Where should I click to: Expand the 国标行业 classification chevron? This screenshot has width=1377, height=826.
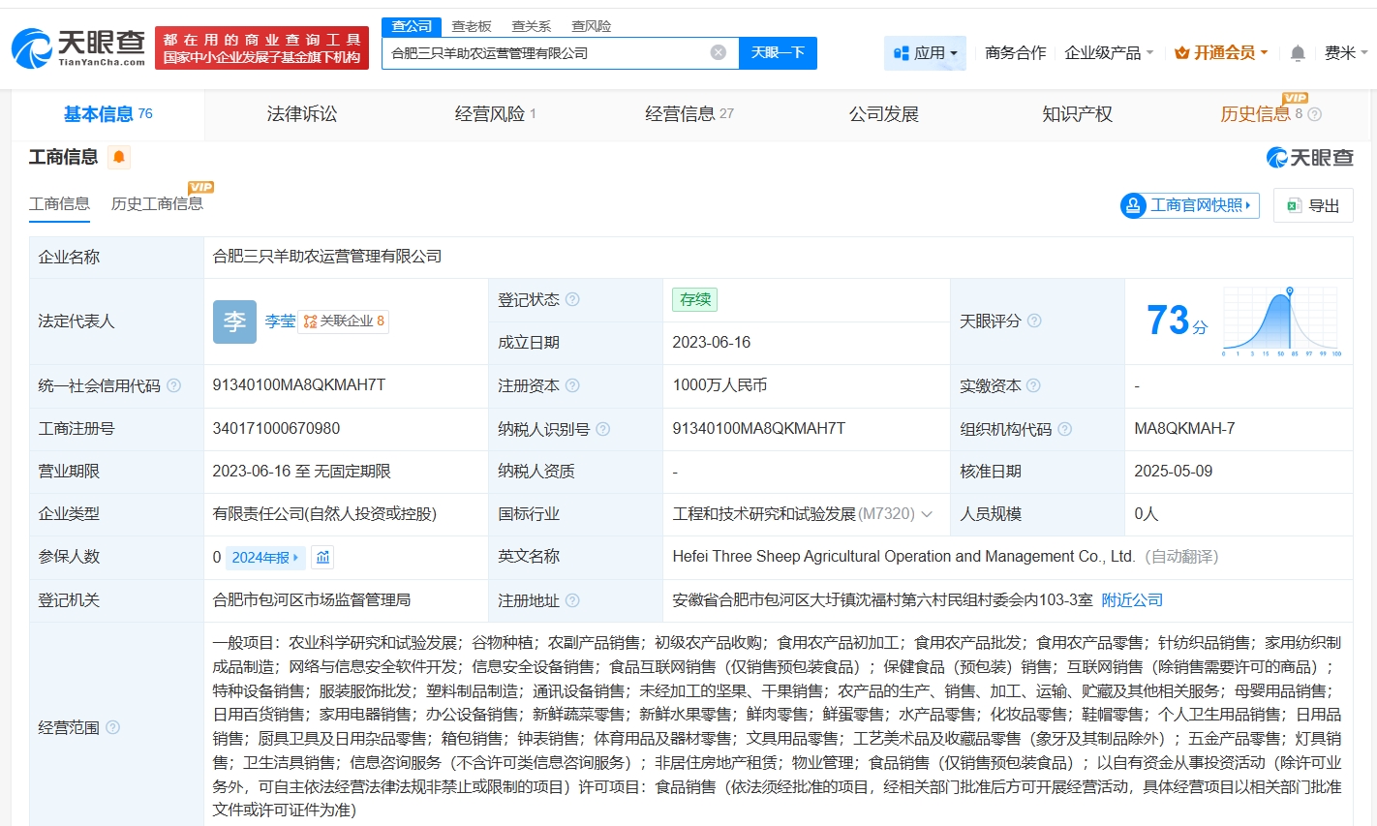click(927, 514)
